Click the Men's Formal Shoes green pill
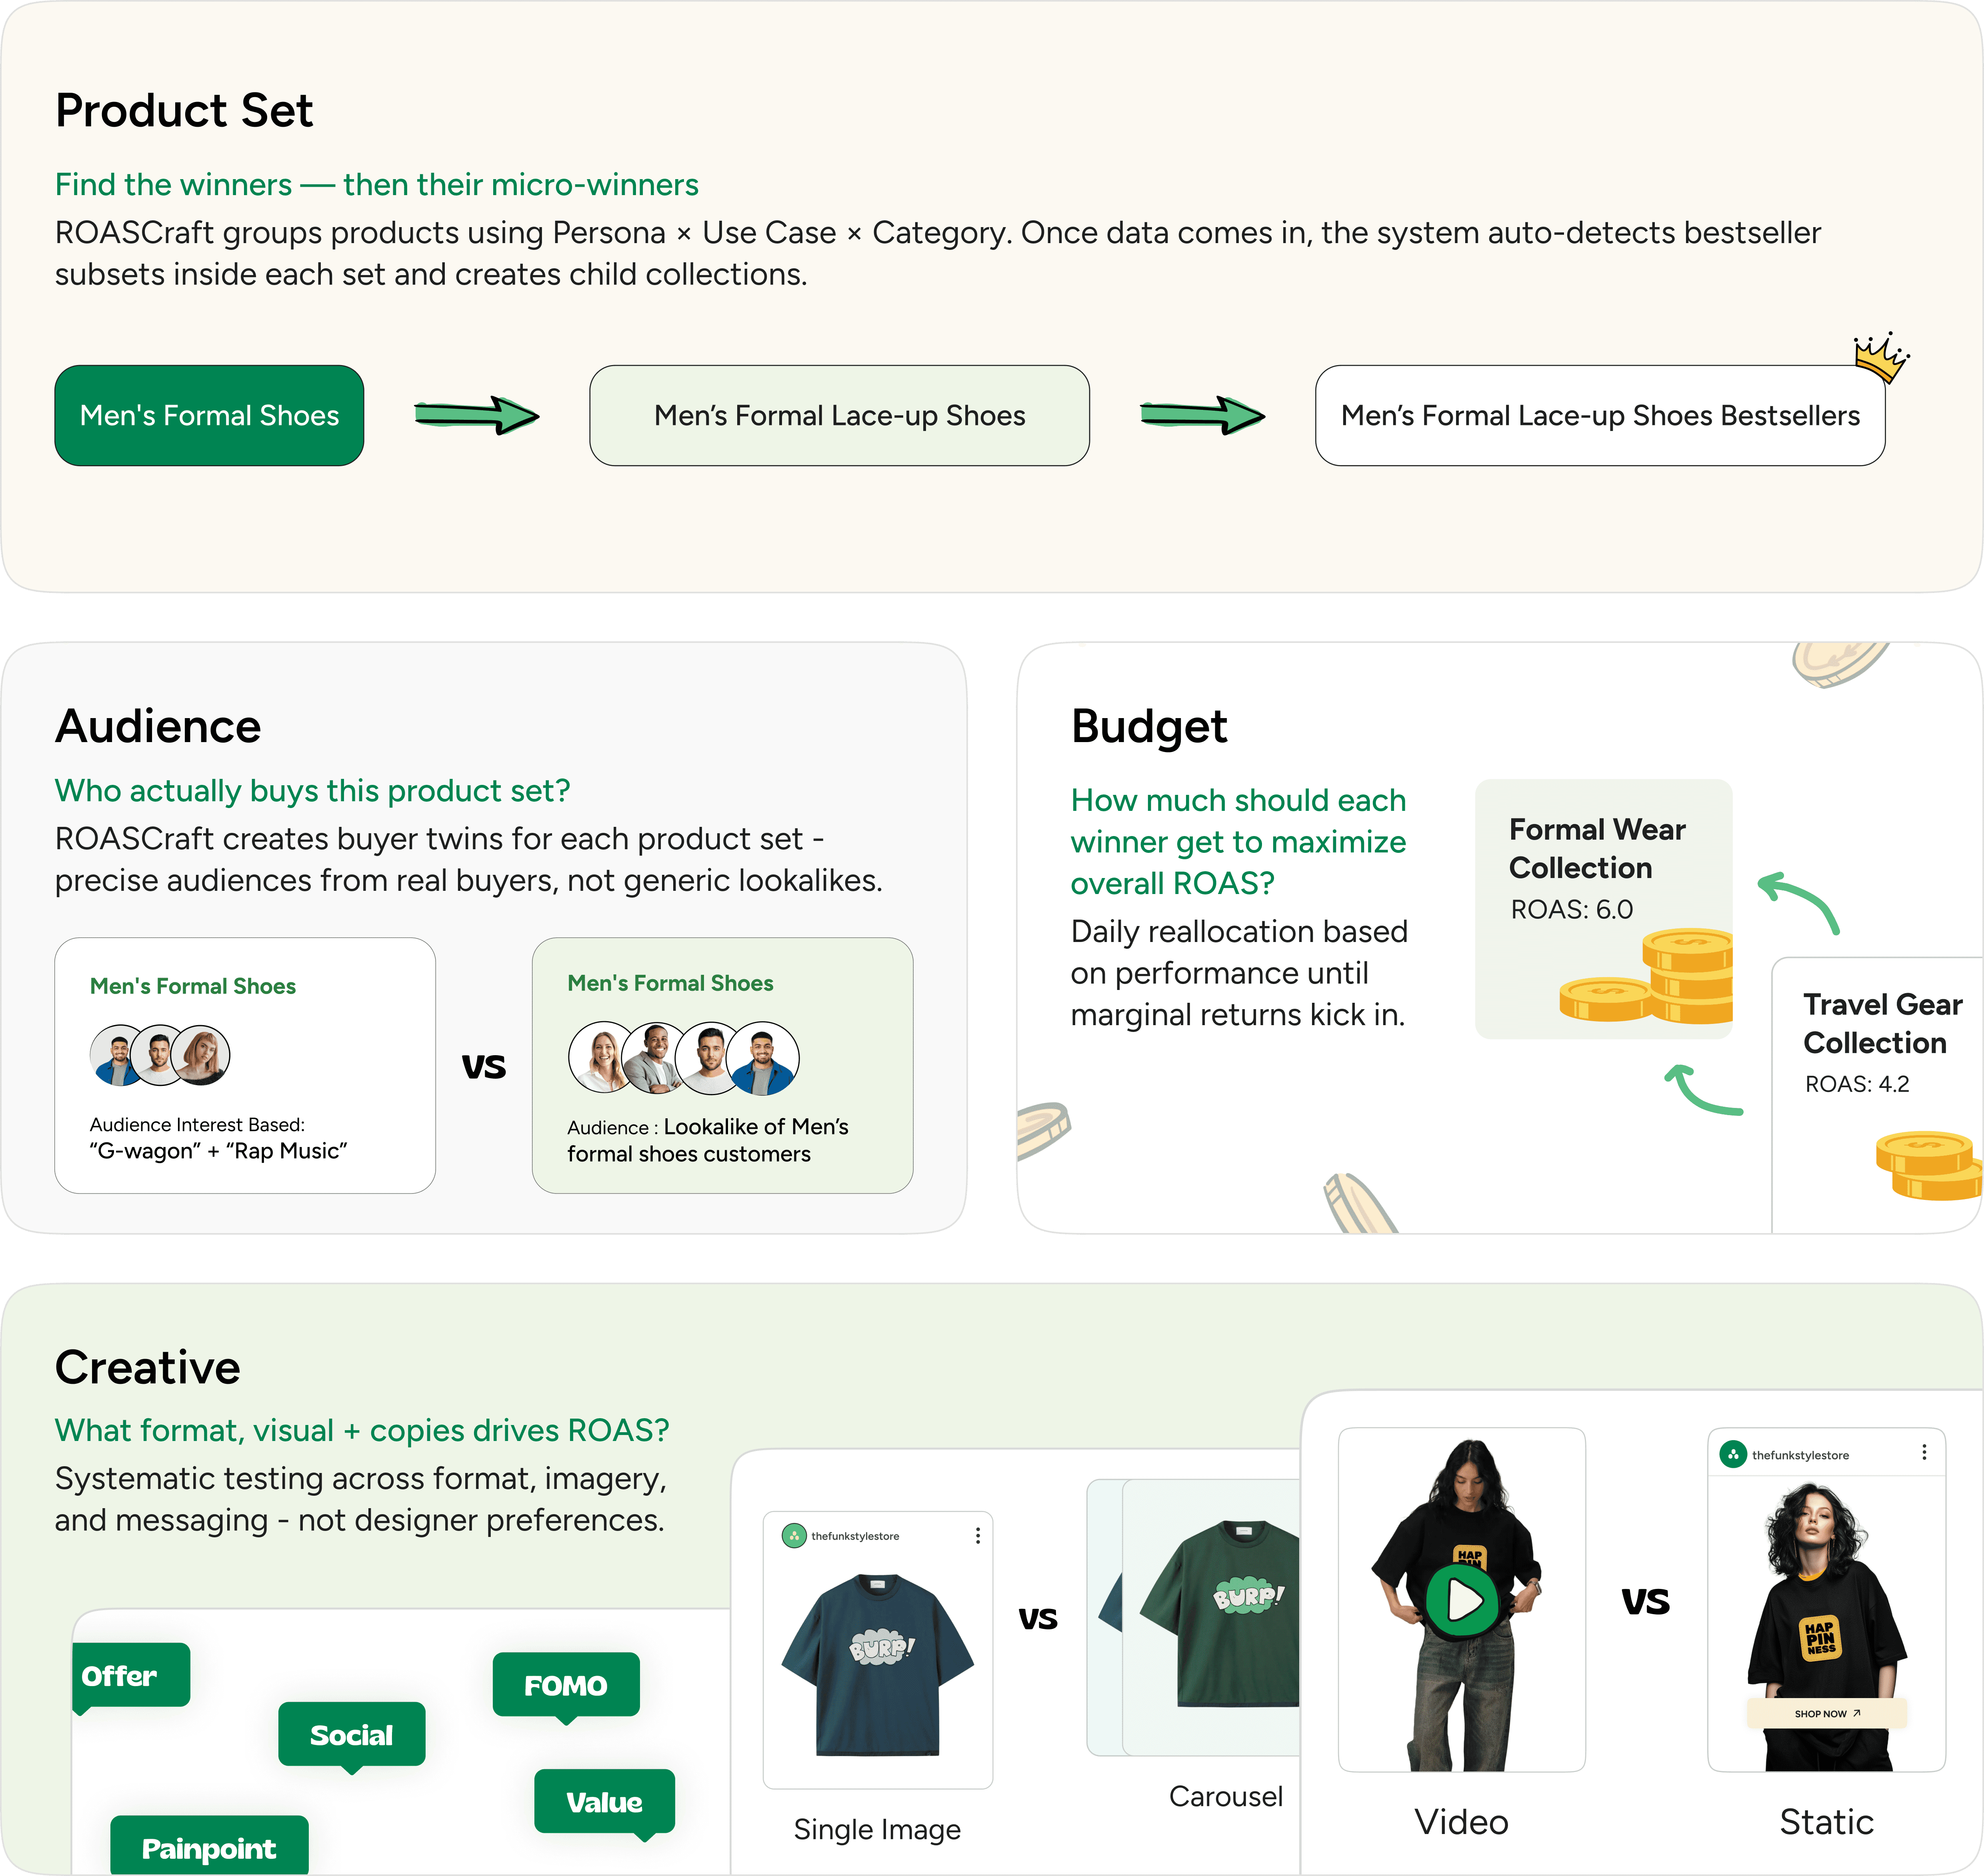Screen dimensions: 1984x1876 [209, 415]
